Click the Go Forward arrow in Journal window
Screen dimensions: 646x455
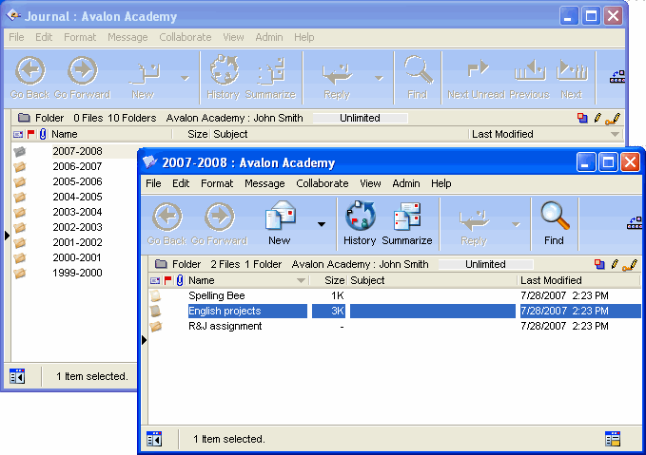[x=82, y=72]
